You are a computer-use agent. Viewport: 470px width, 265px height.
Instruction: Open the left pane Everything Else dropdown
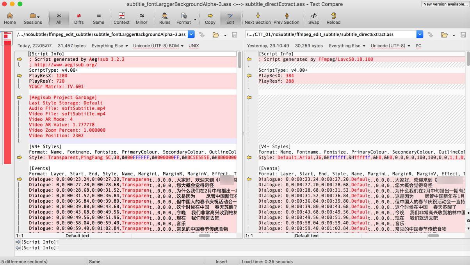point(110,46)
